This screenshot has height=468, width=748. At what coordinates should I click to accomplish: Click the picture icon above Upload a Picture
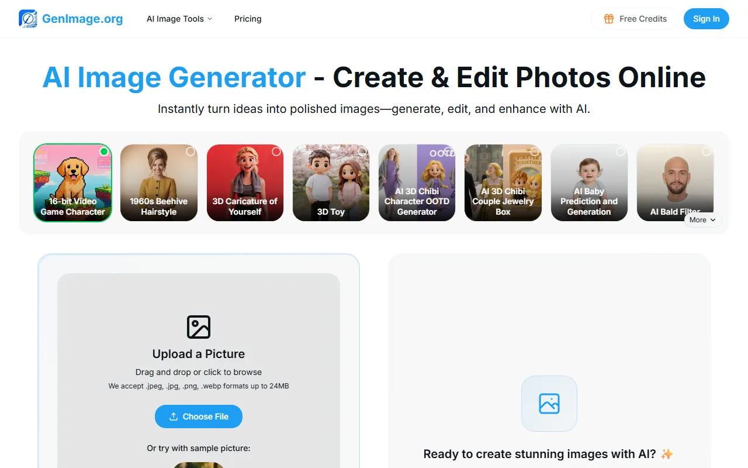[199, 327]
